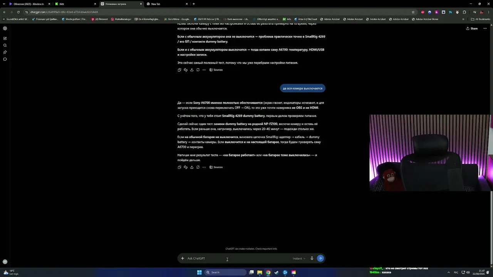Open Task View on the taskbar
Image resolution: width=493 pixels, height=277 pixels.
click(x=251, y=272)
